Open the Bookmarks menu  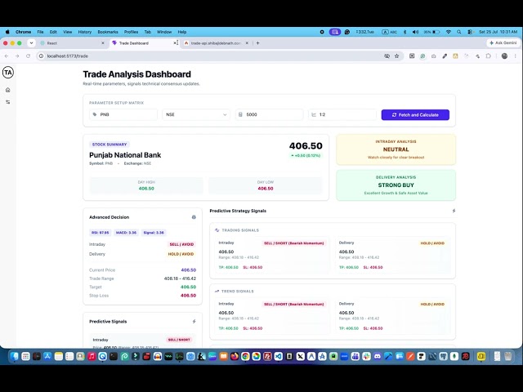108,32
